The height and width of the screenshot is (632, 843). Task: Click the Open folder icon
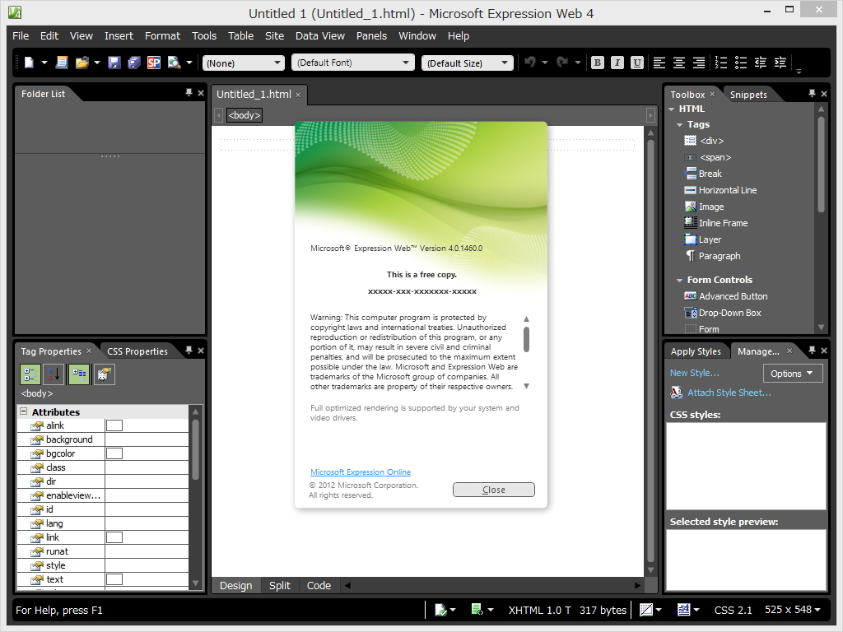tap(82, 63)
